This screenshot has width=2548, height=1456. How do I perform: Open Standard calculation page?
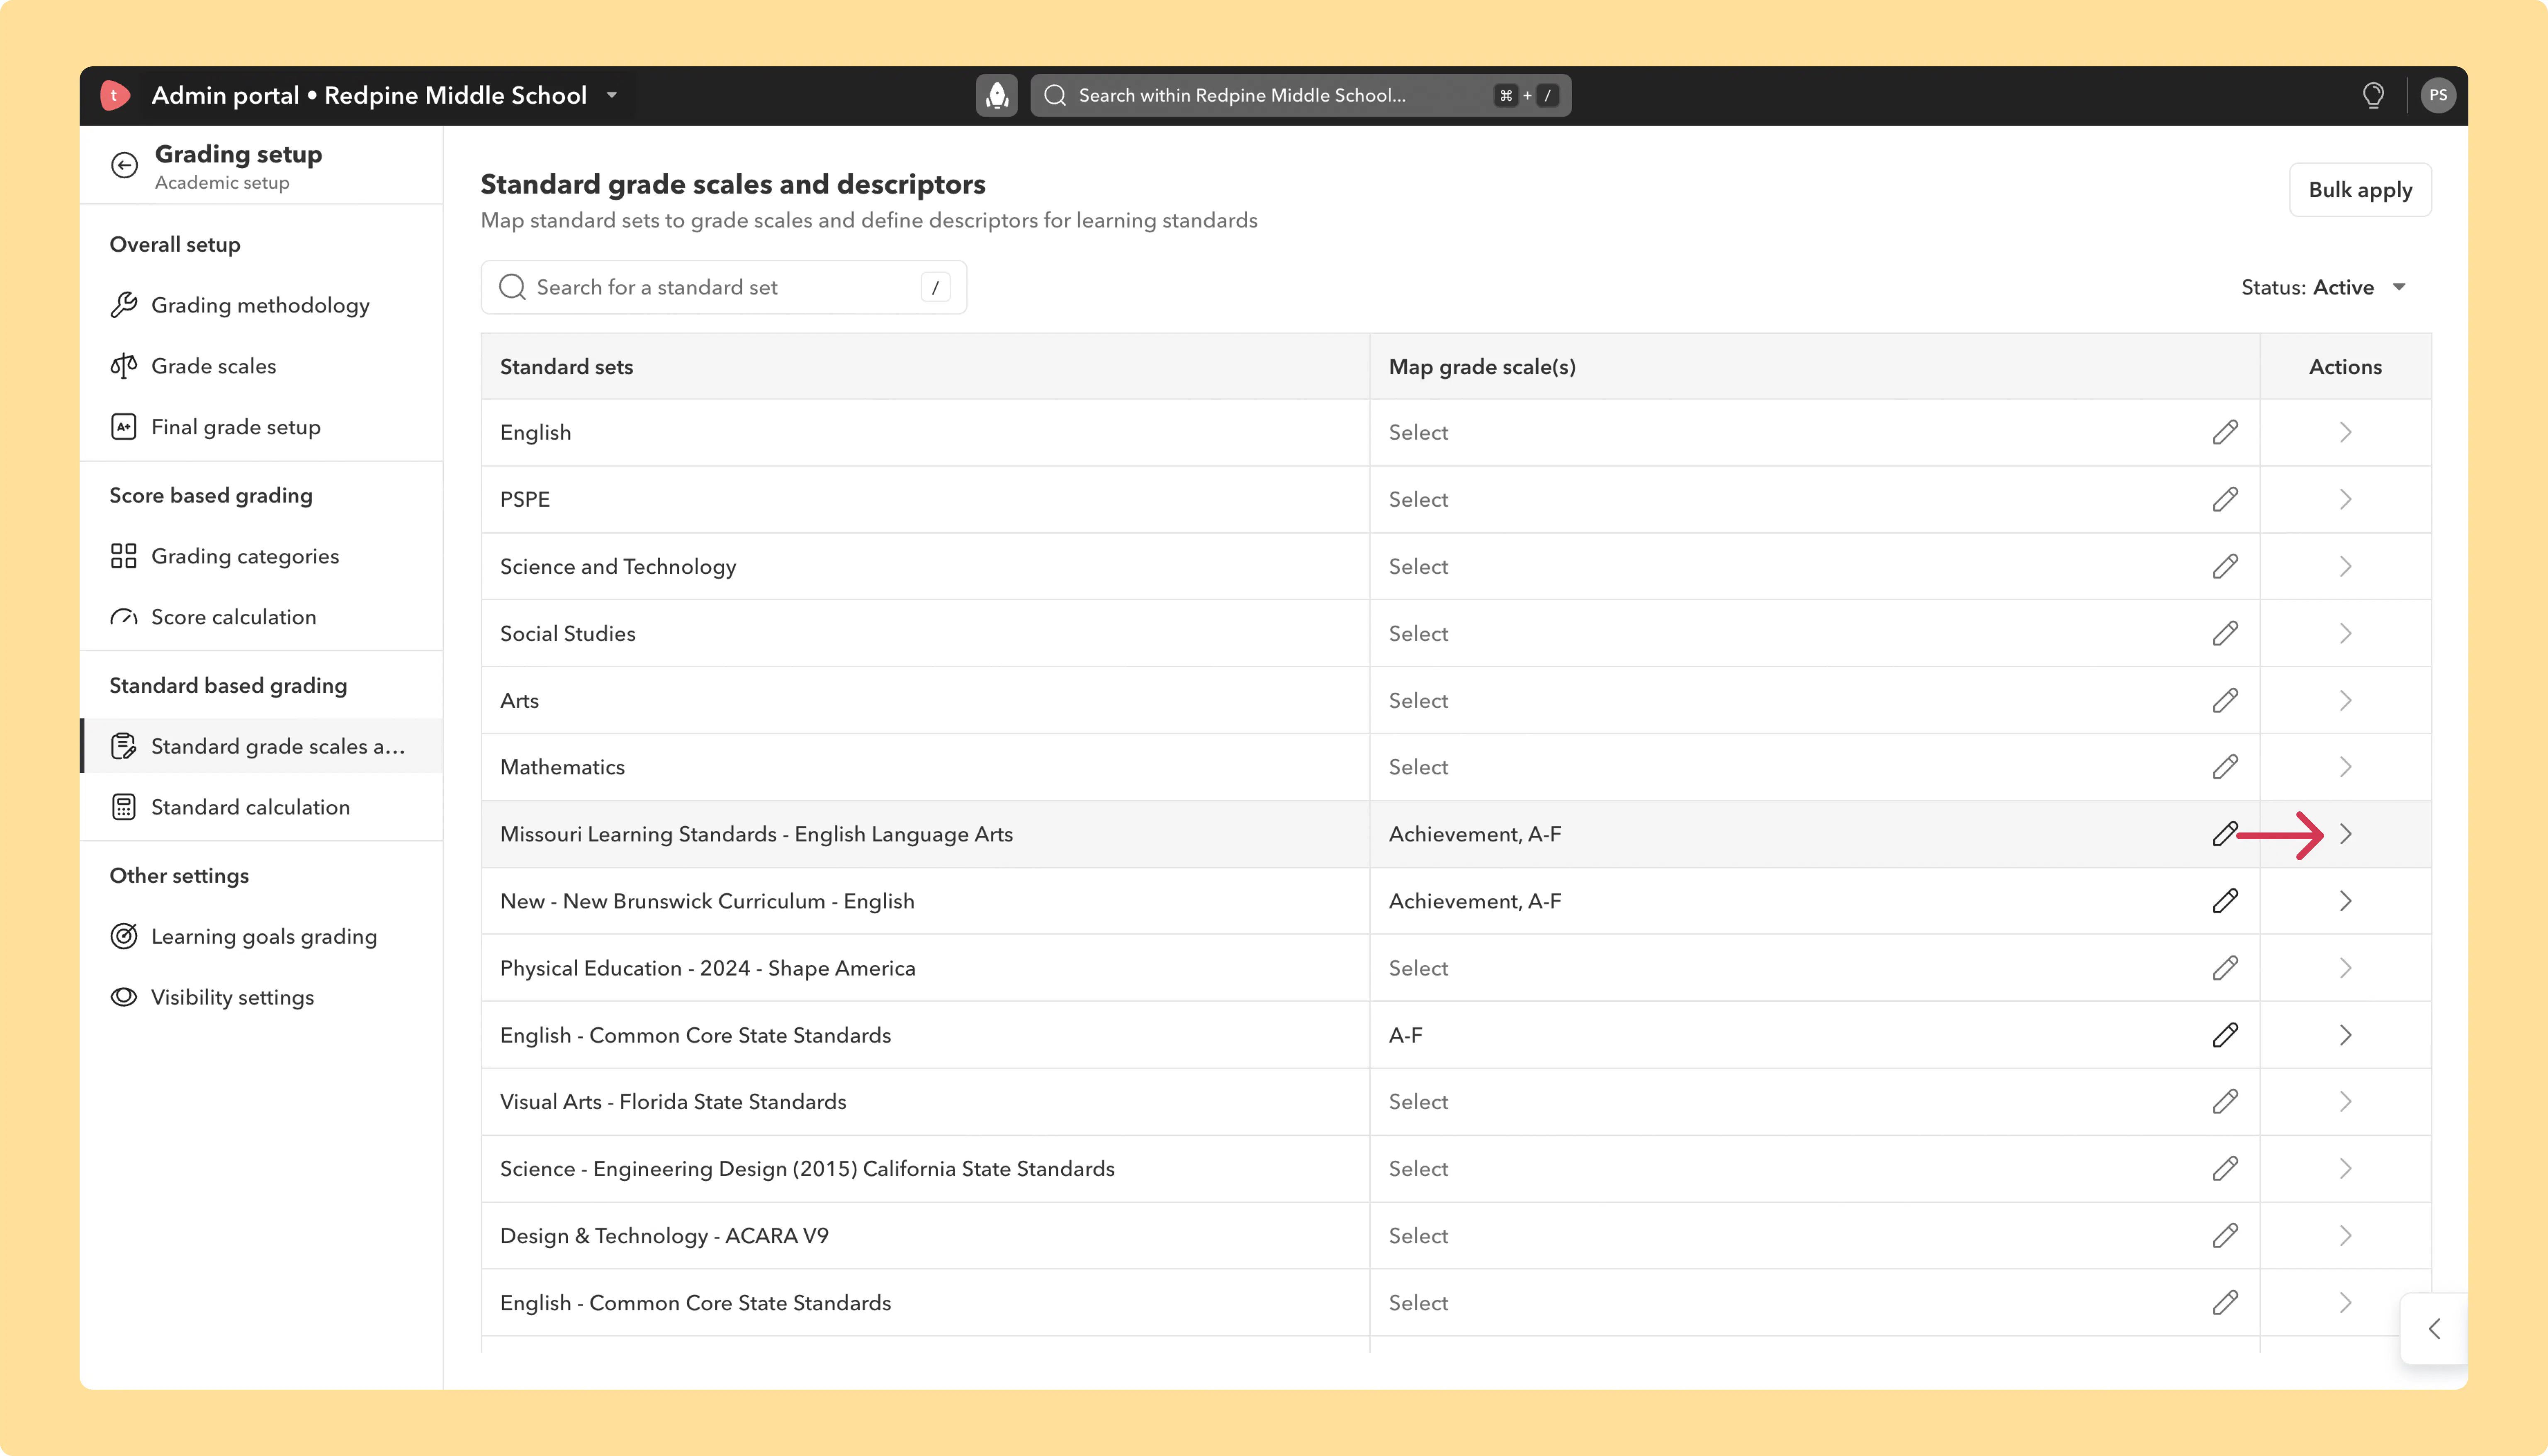pos(261,807)
